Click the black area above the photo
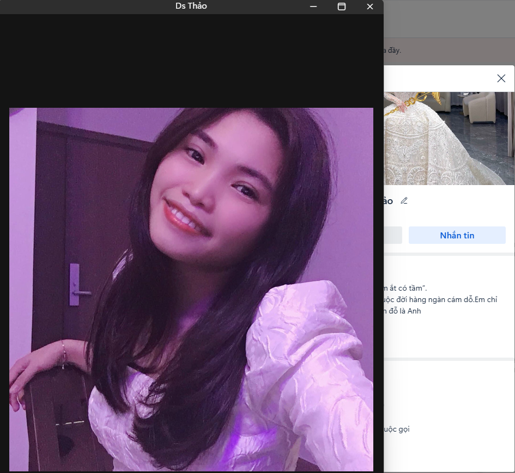This screenshot has height=473, width=515. tap(191, 60)
